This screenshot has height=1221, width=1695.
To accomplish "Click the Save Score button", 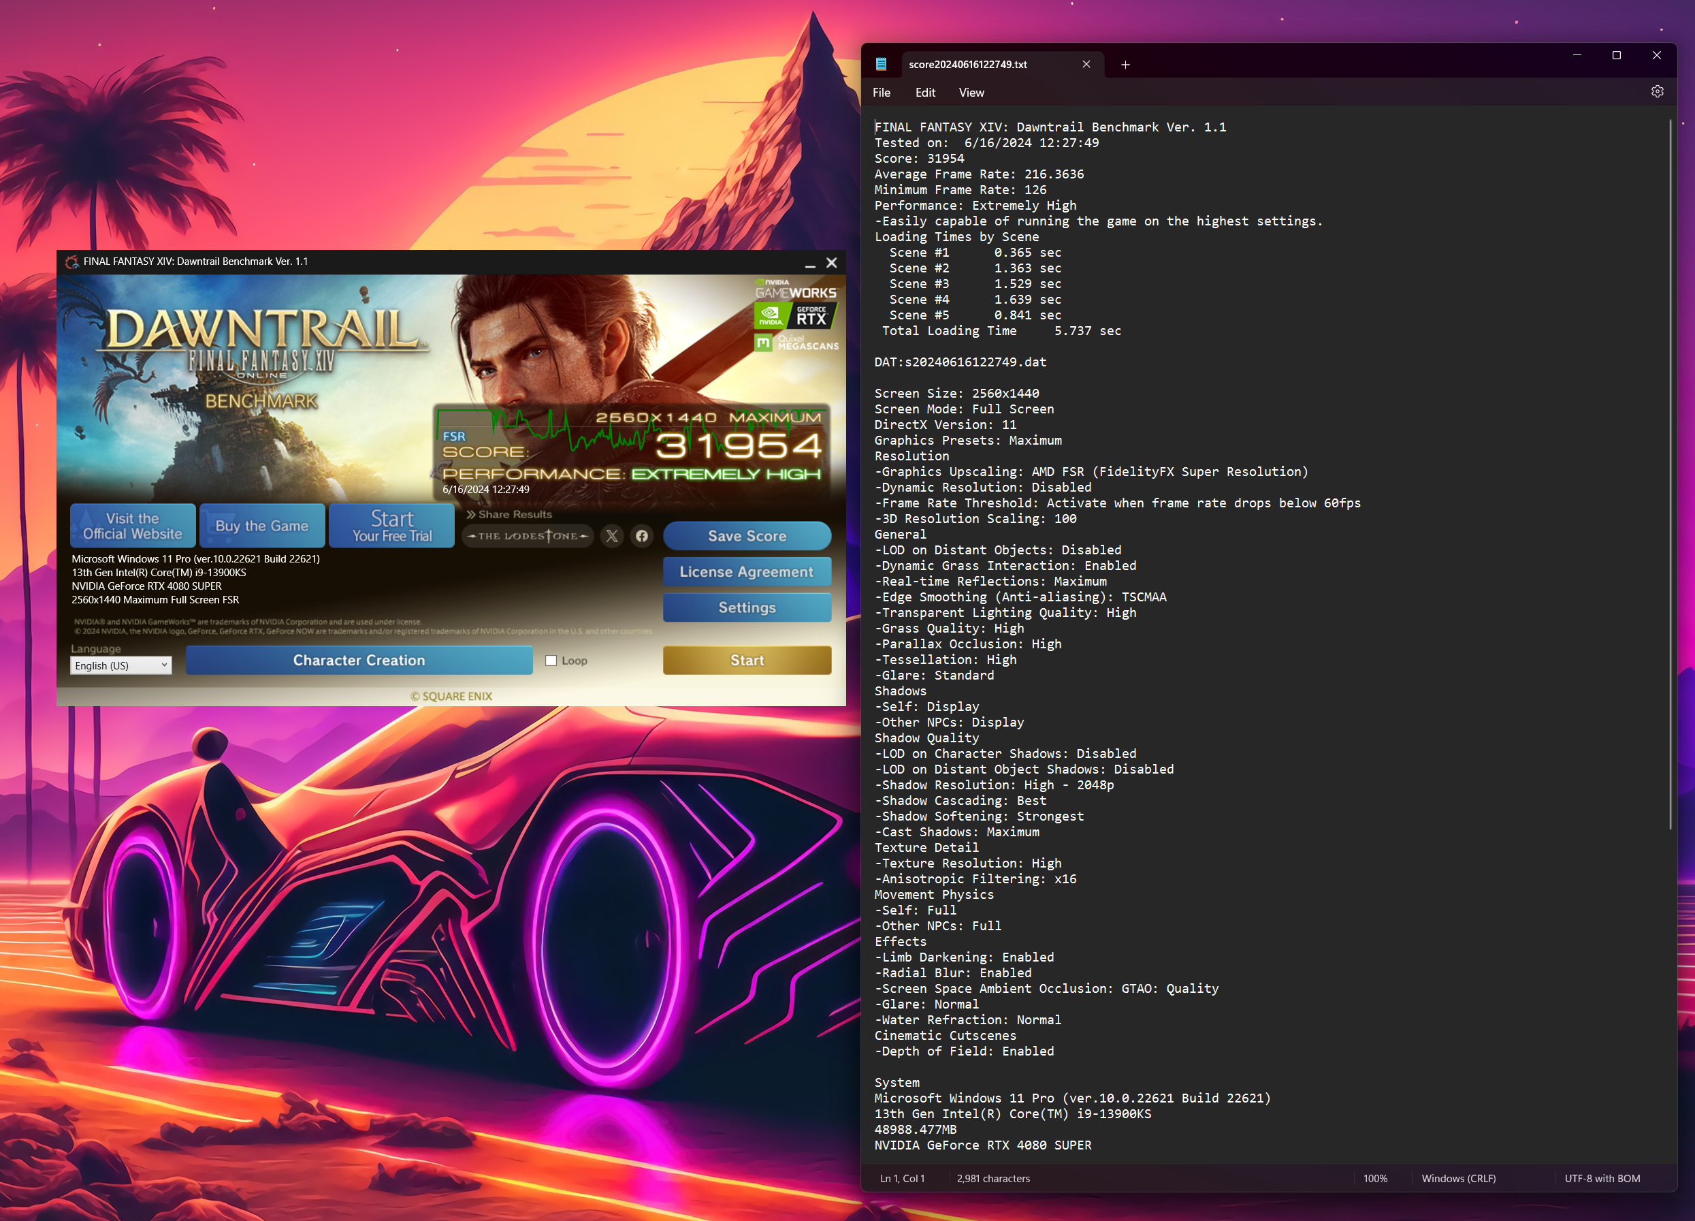I will (x=747, y=536).
